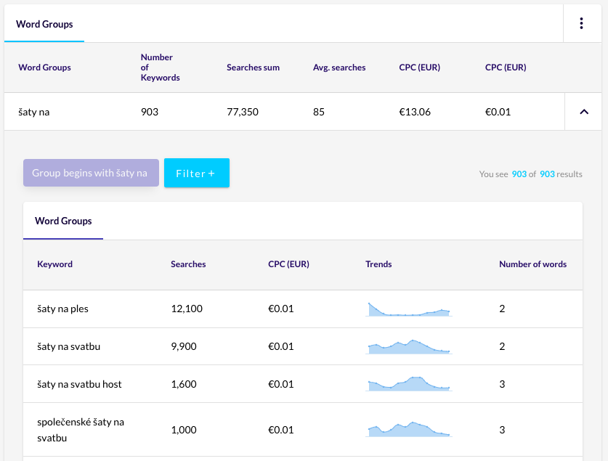
Task: Click the Filter + button
Action: (197, 173)
